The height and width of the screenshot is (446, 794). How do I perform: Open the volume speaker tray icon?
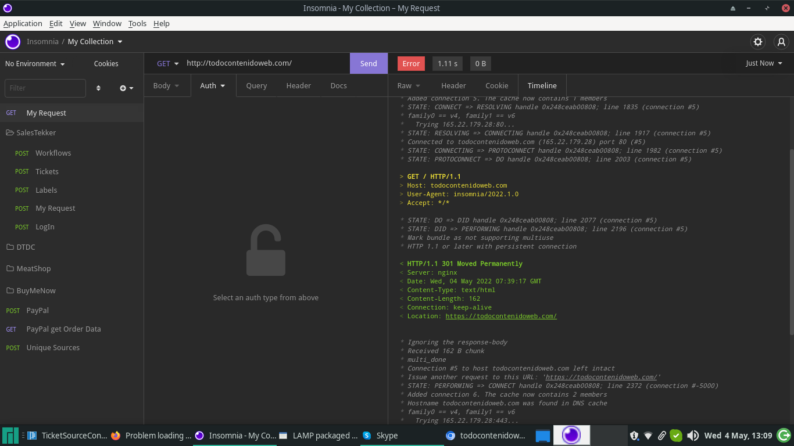tap(692, 436)
